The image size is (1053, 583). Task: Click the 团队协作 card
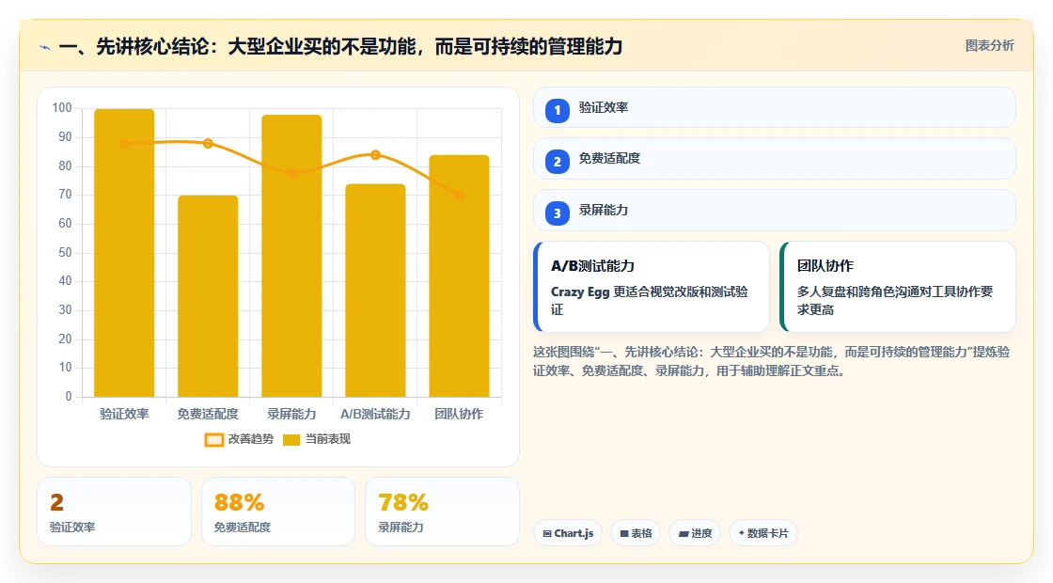(x=898, y=287)
